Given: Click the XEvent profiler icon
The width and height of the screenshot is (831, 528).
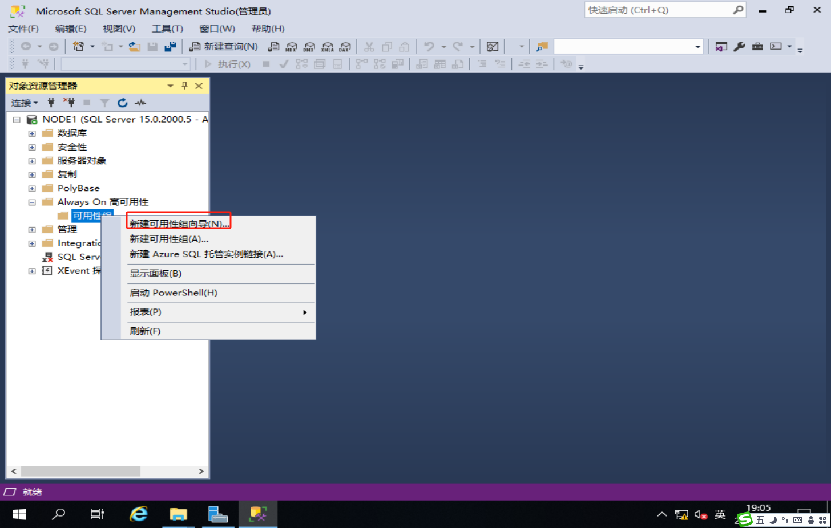Looking at the screenshot, I should pos(47,271).
